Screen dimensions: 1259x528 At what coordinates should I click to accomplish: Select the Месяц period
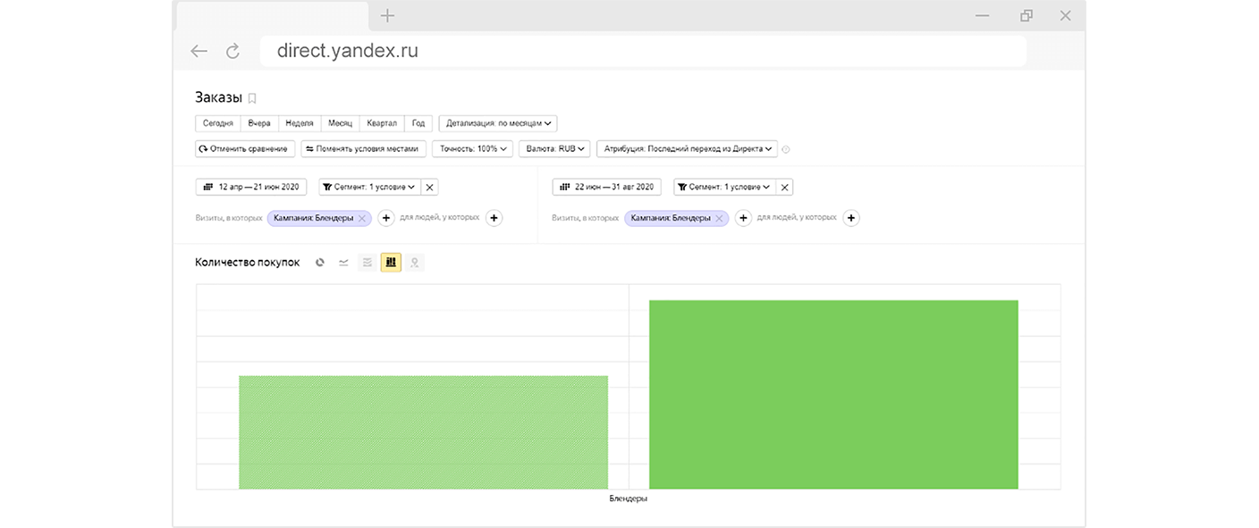click(x=340, y=124)
